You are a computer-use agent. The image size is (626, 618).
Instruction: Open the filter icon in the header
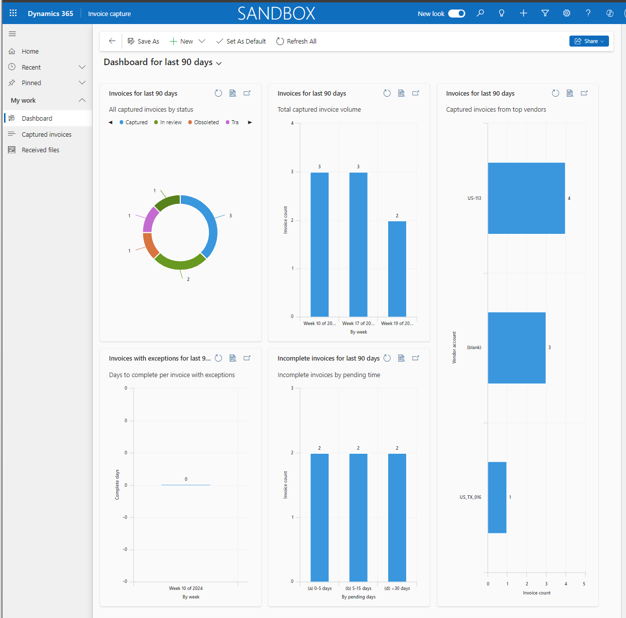tap(545, 13)
